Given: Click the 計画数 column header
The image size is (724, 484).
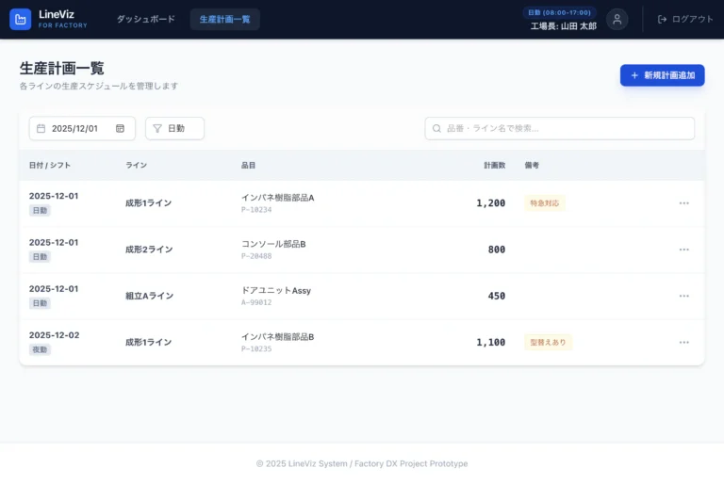Looking at the screenshot, I should click(494, 165).
